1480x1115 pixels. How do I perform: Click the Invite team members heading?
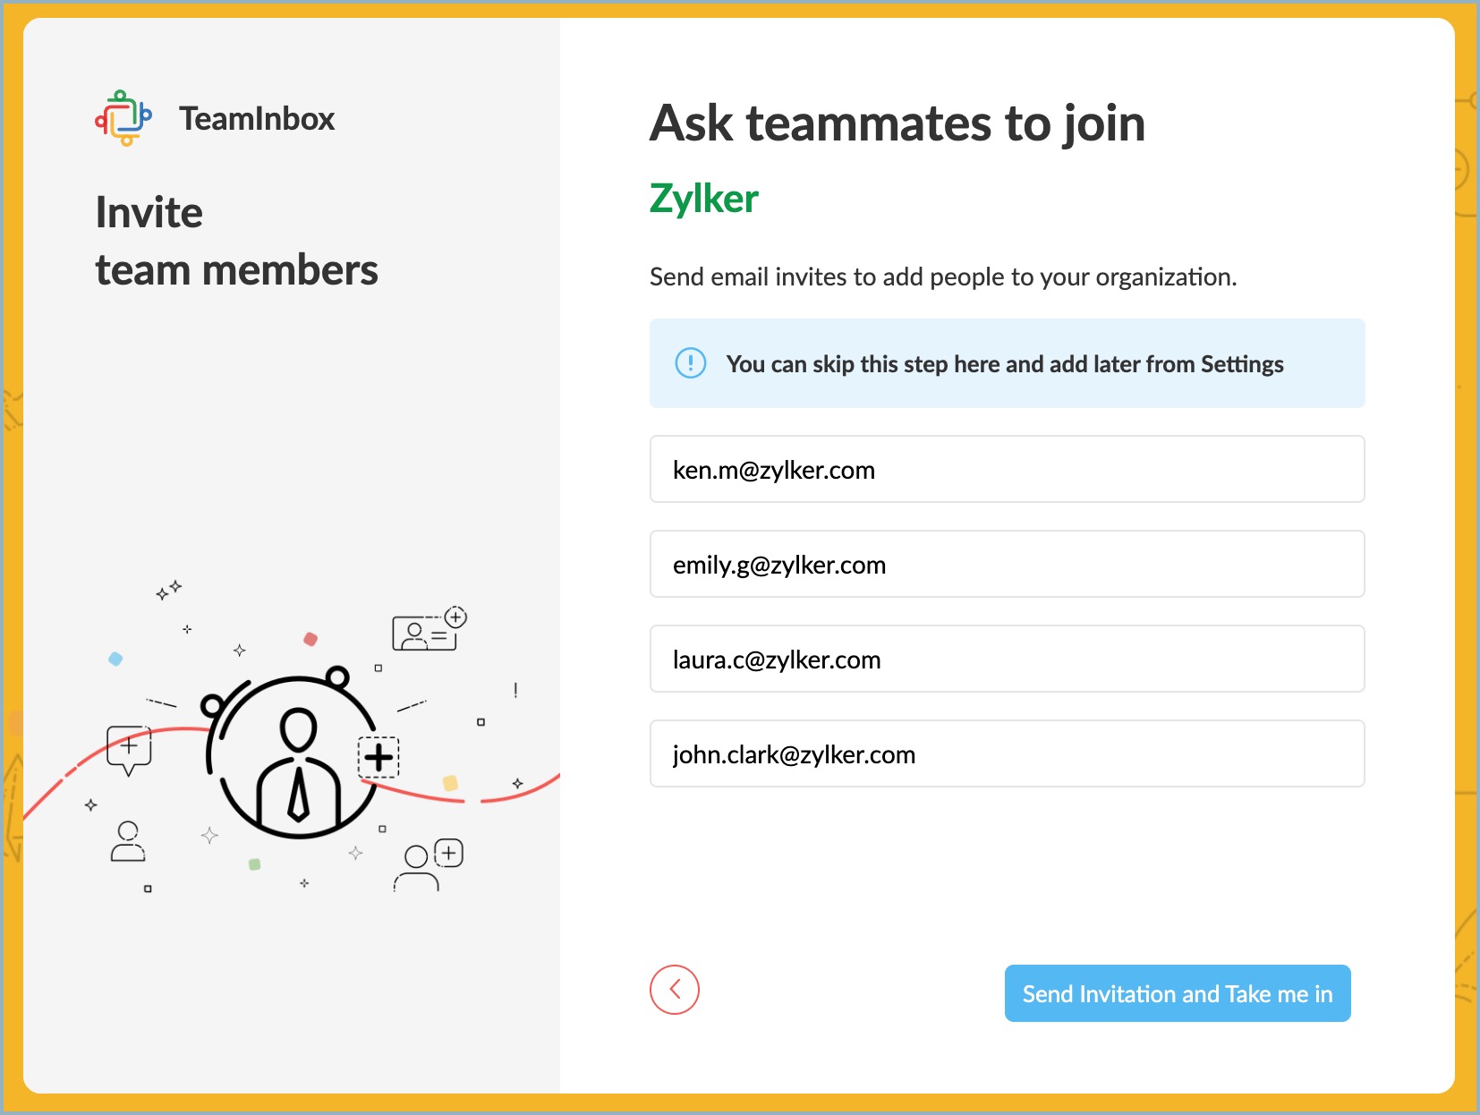(x=236, y=242)
